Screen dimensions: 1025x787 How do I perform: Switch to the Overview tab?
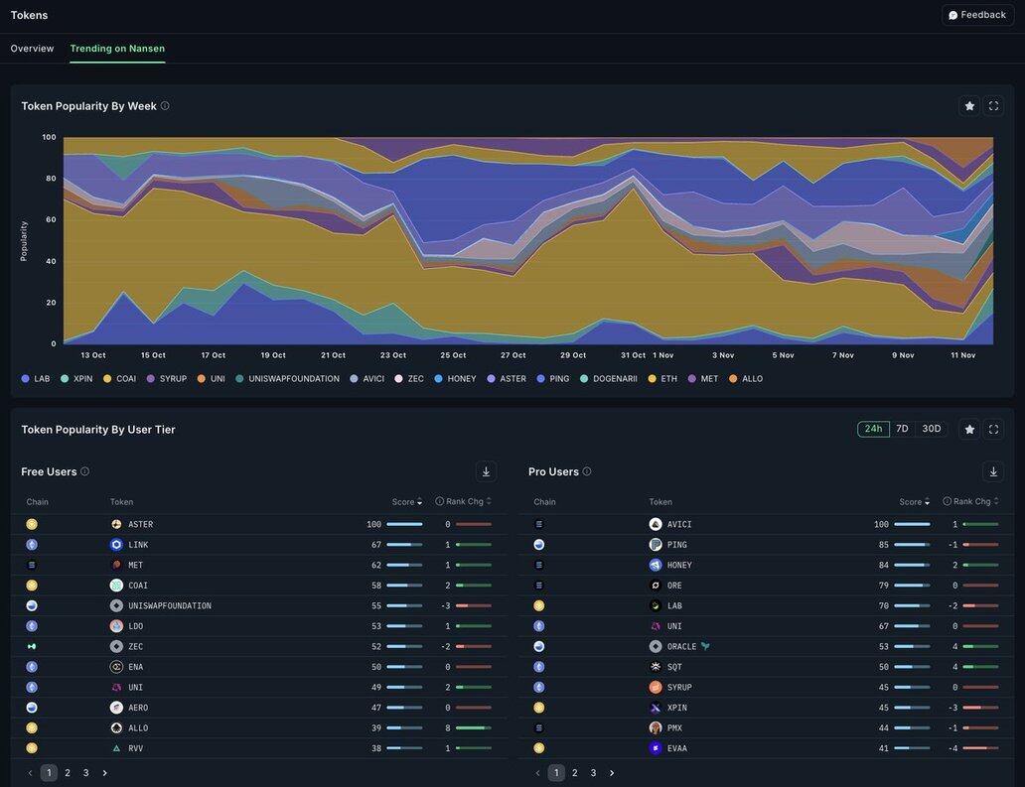click(32, 49)
